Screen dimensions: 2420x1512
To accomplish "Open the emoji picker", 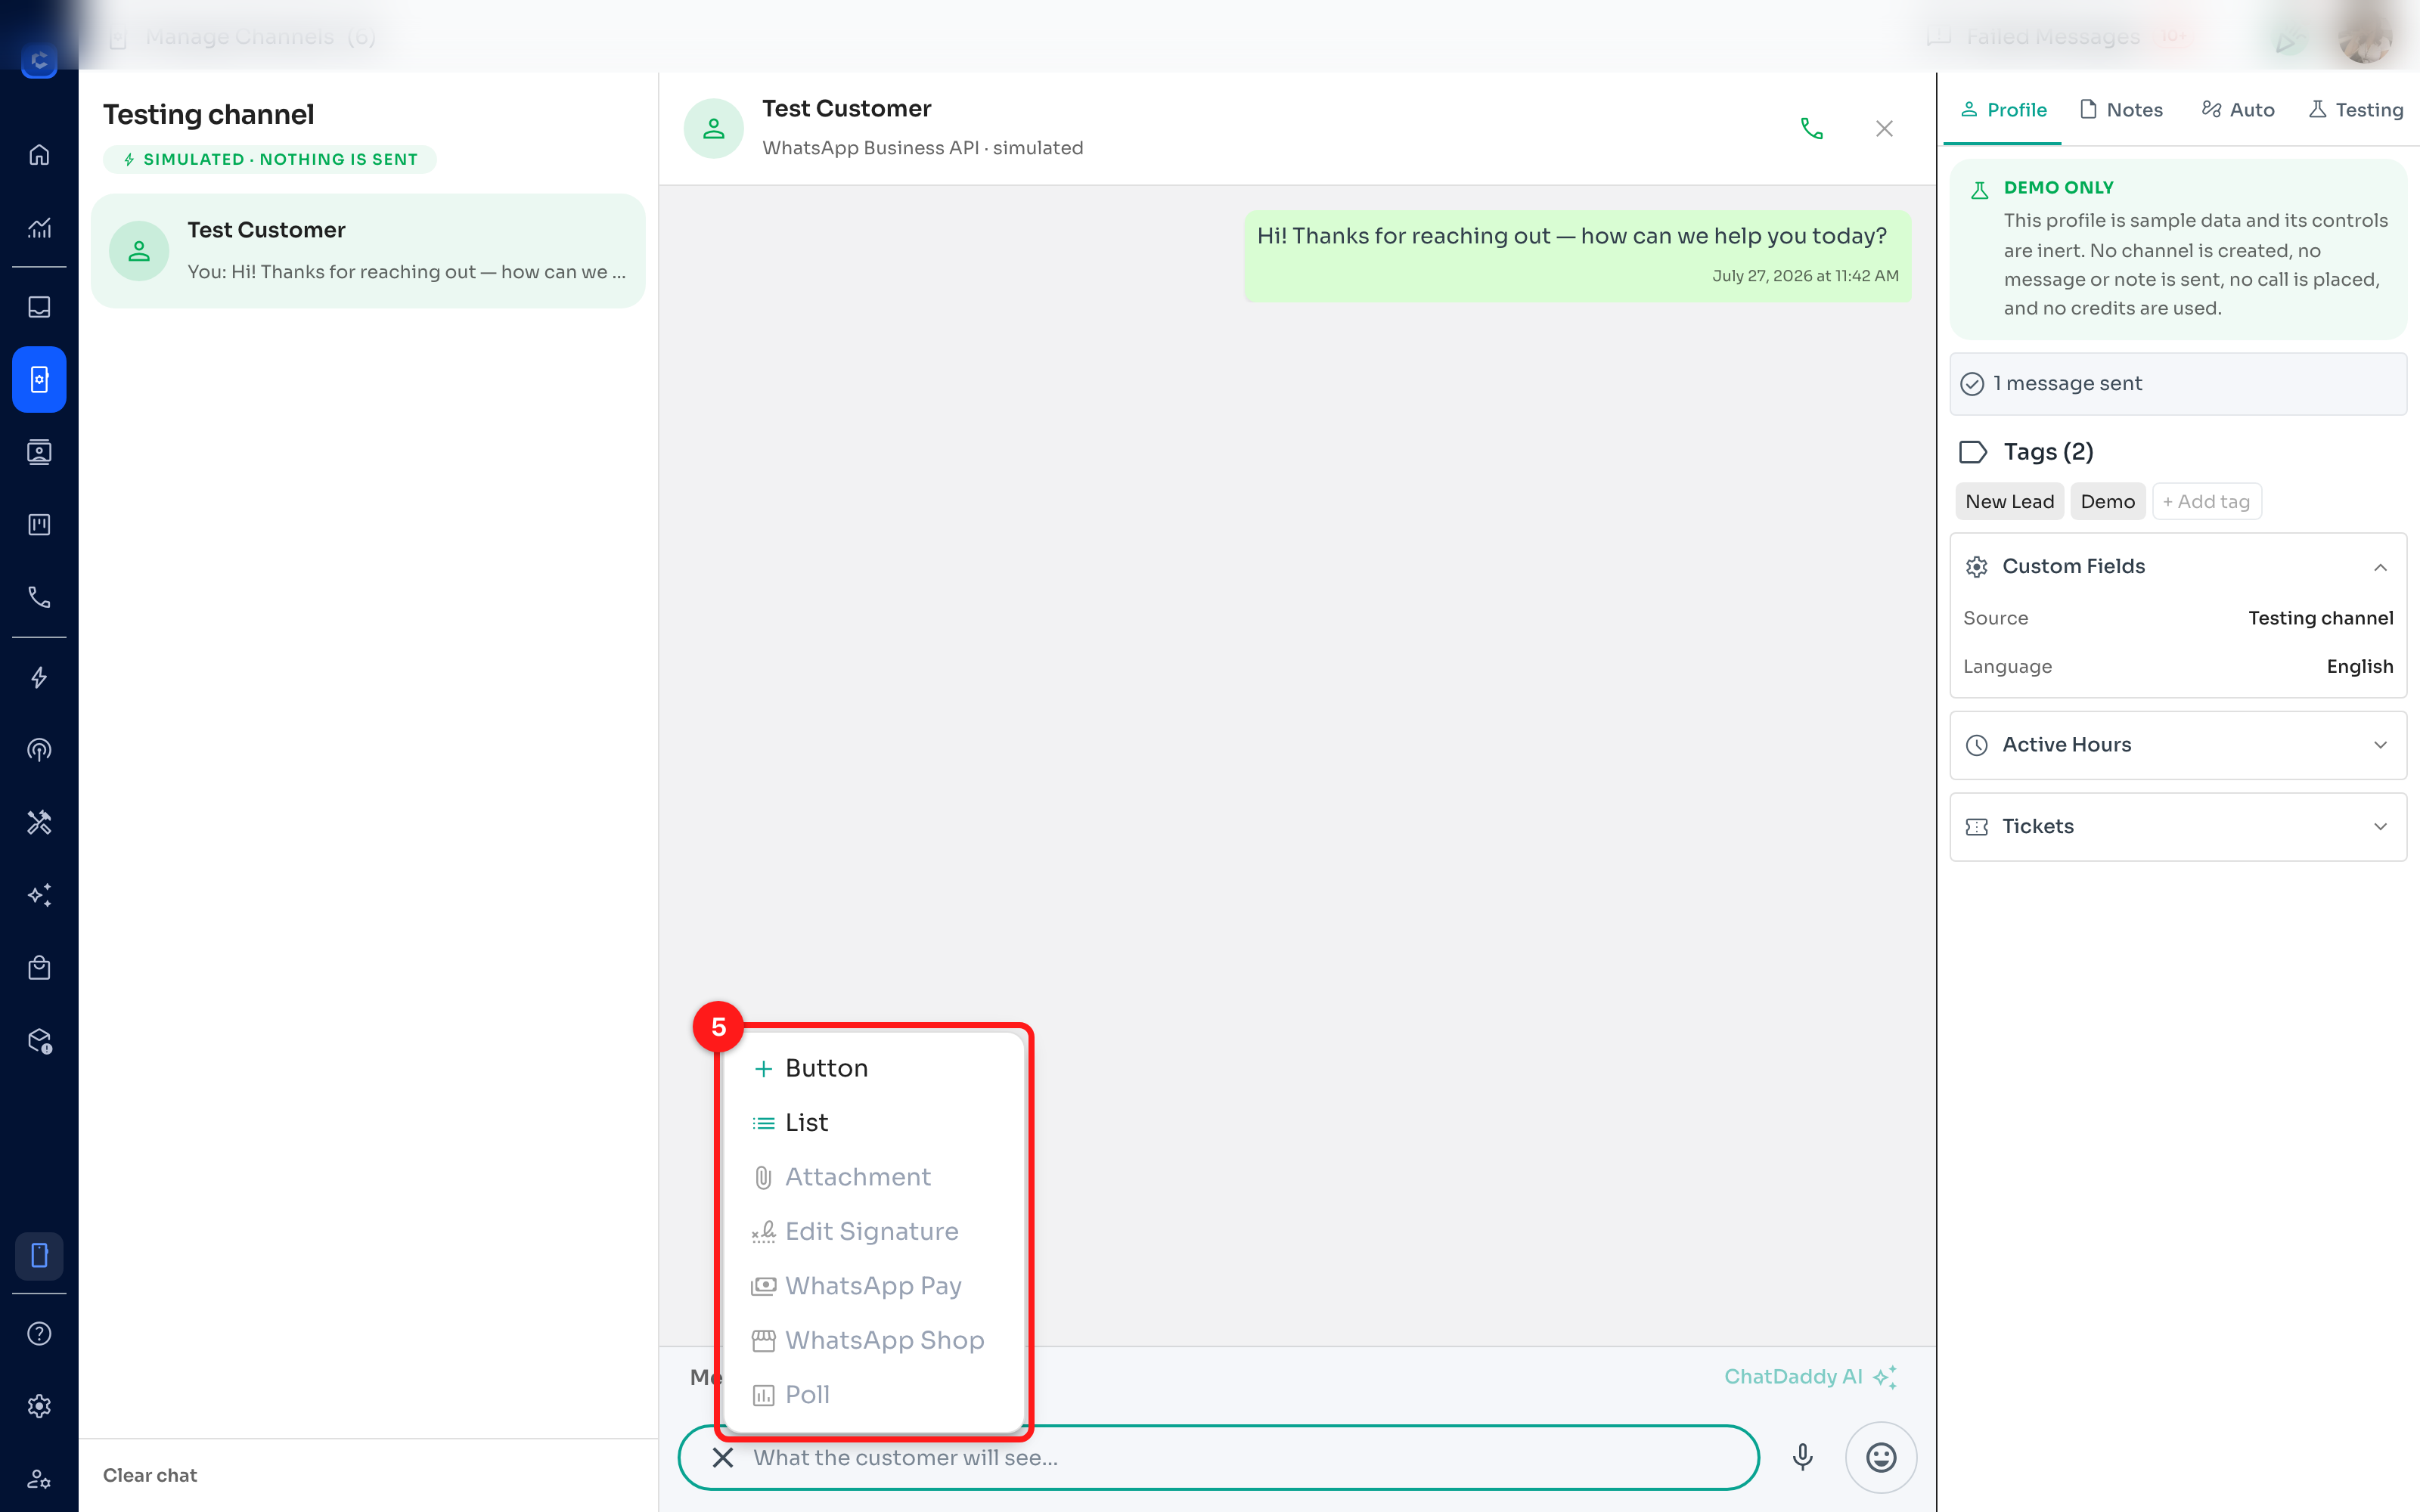I will [1880, 1457].
